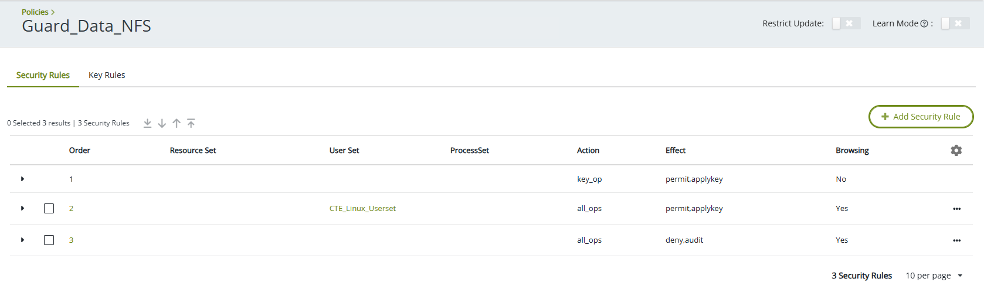Open the CTE_Linux_Userset link
984x299 pixels.
click(362, 209)
